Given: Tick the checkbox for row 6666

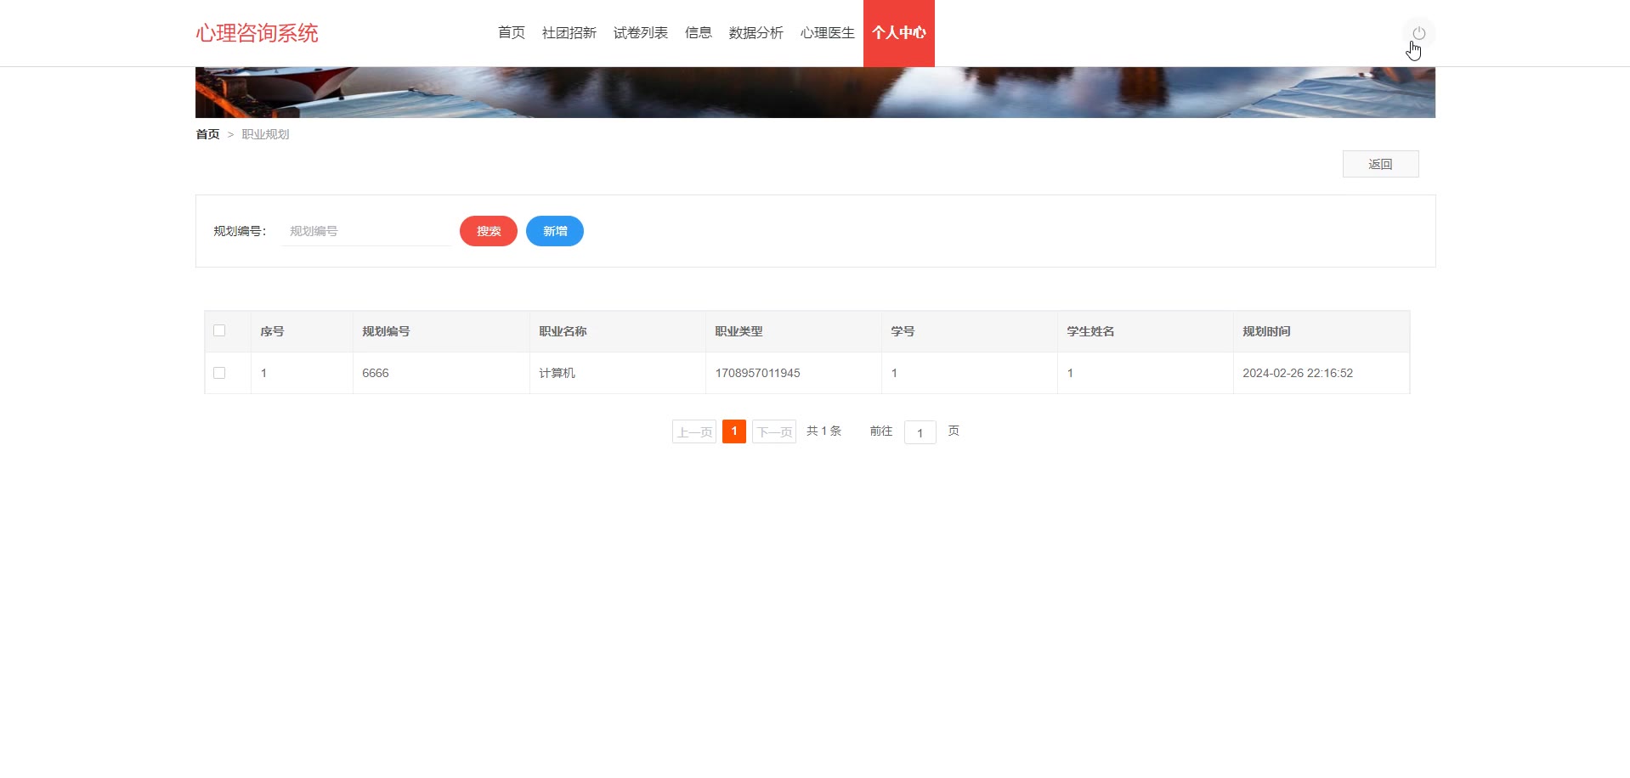Looking at the screenshot, I should click(x=219, y=373).
